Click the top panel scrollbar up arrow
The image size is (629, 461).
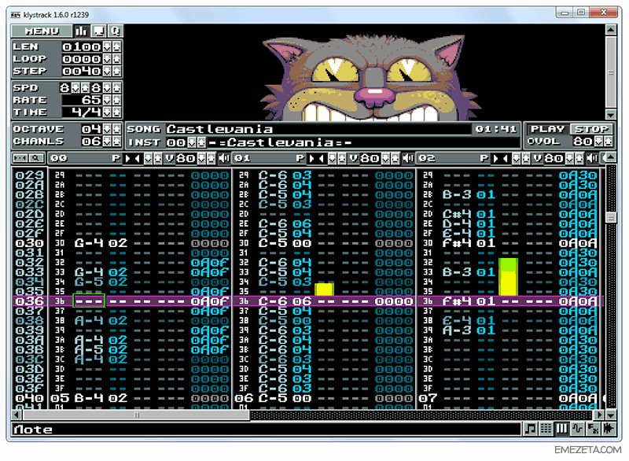611,29
